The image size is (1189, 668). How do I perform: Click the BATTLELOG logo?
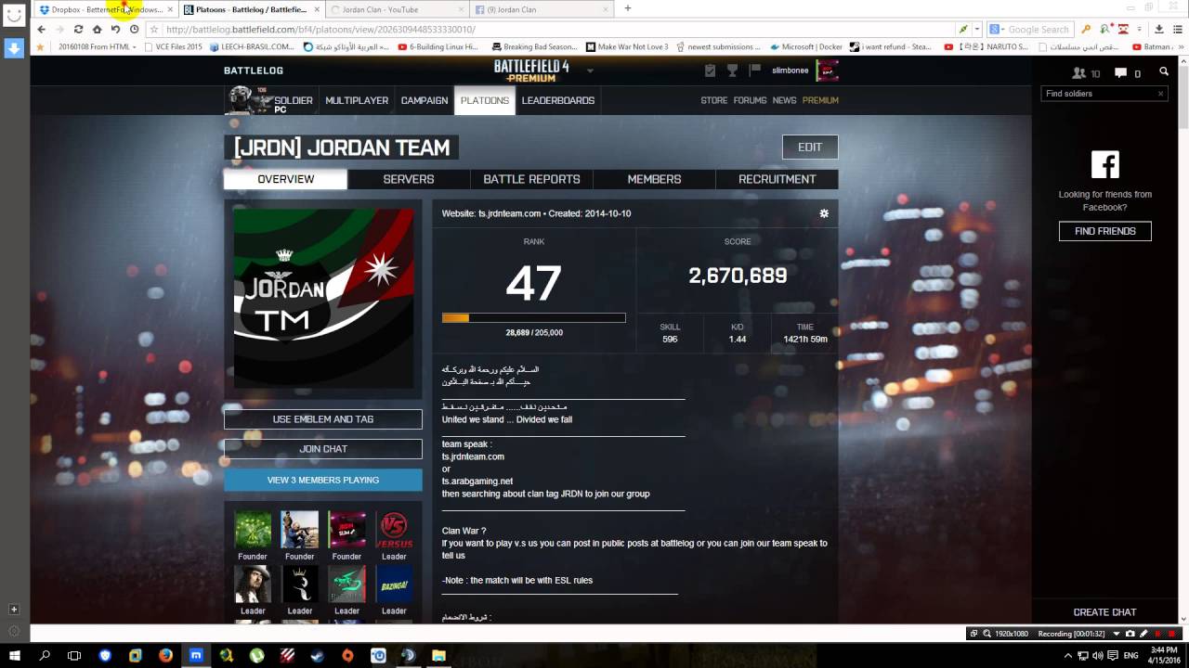pos(254,71)
